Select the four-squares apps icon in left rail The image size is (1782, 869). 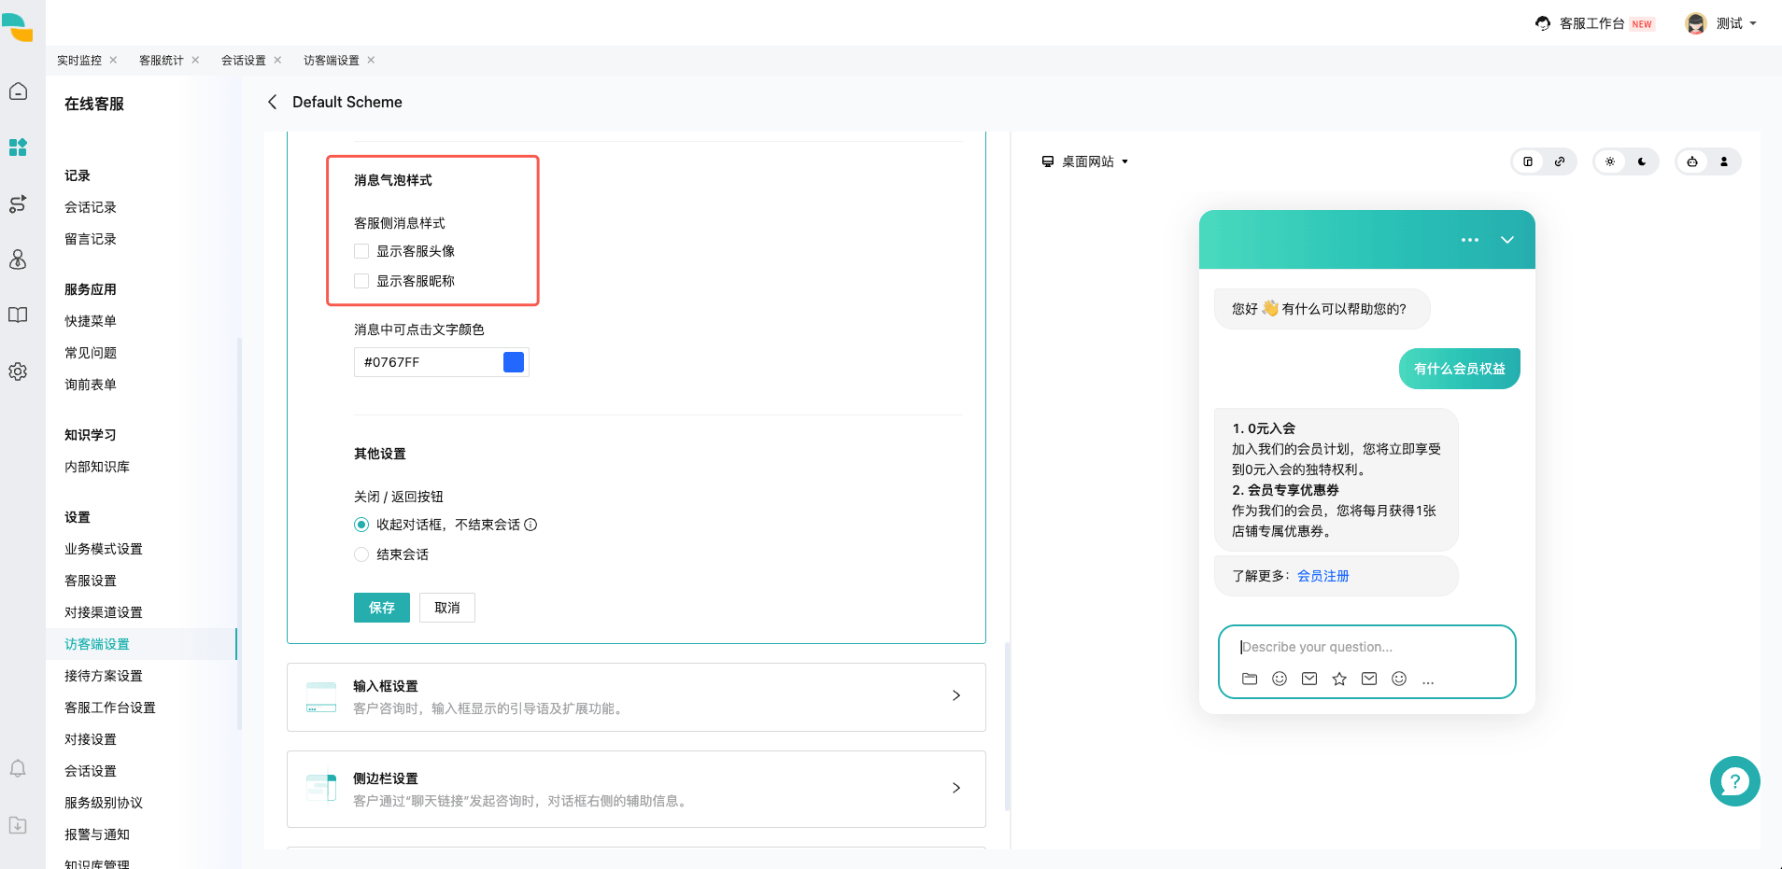pos(18,147)
